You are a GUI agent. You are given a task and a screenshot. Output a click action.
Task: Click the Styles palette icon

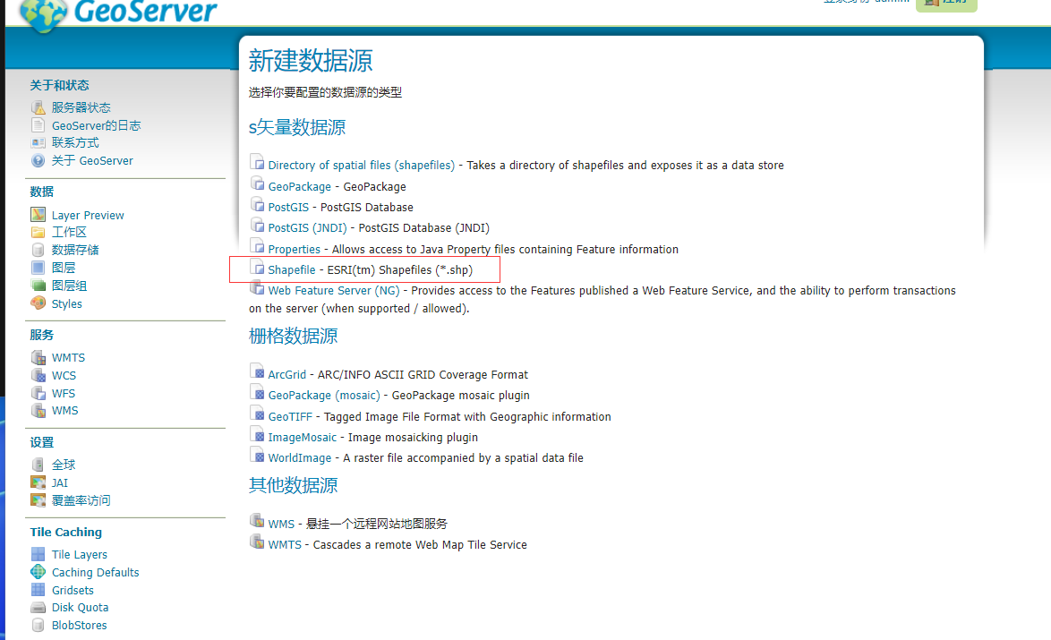pyautogui.click(x=38, y=303)
